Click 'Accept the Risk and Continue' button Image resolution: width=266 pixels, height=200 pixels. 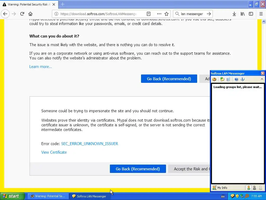[x=189, y=169]
